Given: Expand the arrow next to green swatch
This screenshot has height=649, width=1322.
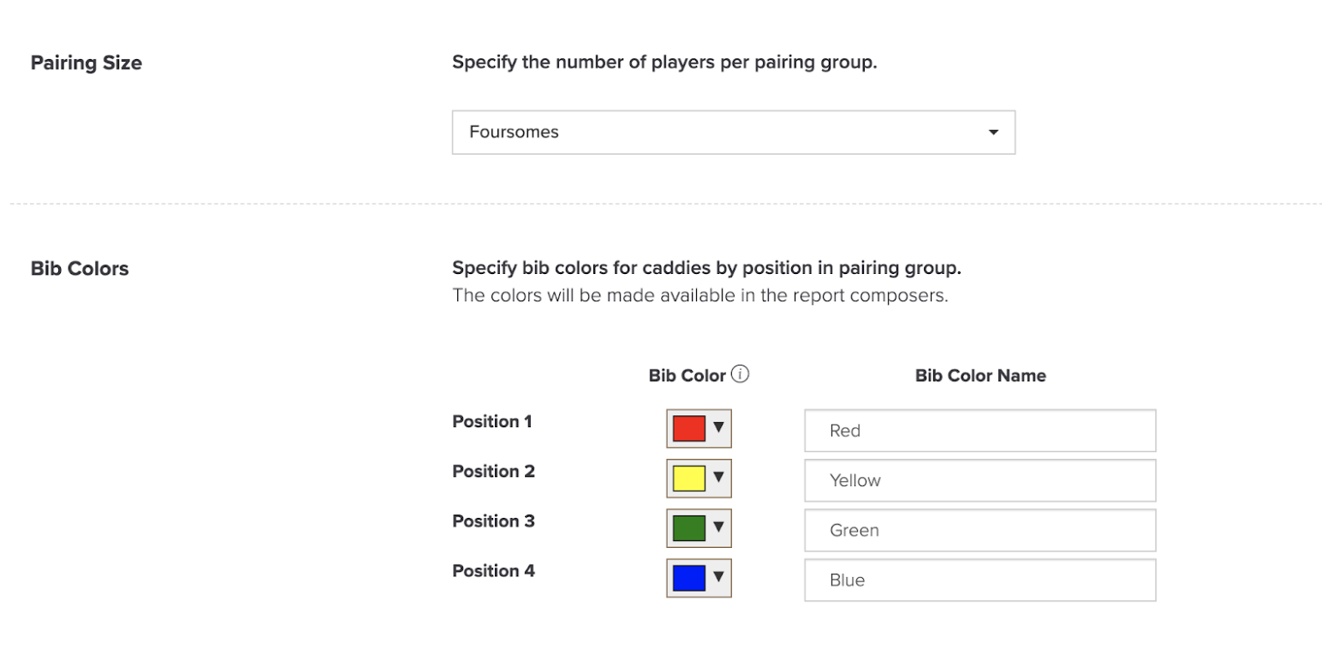Looking at the screenshot, I should coord(718,527).
